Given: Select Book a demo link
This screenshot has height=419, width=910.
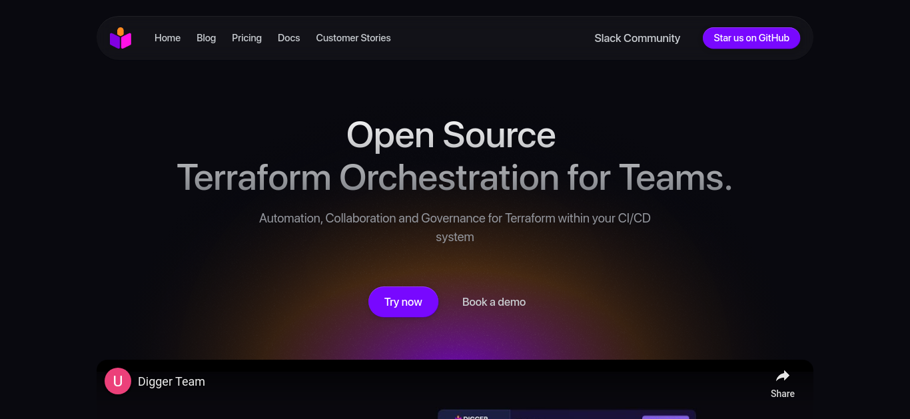Looking at the screenshot, I should (494, 302).
